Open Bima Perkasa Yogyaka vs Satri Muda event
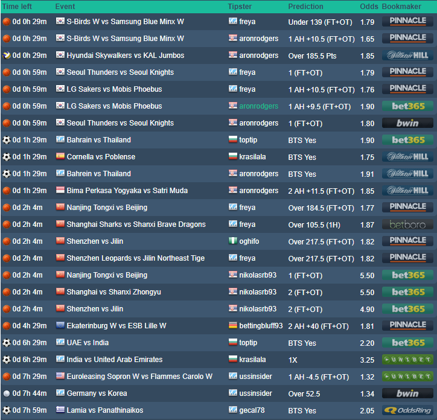 pyautogui.click(x=127, y=191)
